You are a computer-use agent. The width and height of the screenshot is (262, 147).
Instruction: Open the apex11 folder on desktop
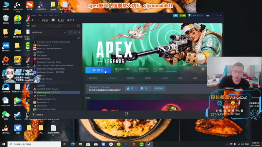[x=18, y=47]
